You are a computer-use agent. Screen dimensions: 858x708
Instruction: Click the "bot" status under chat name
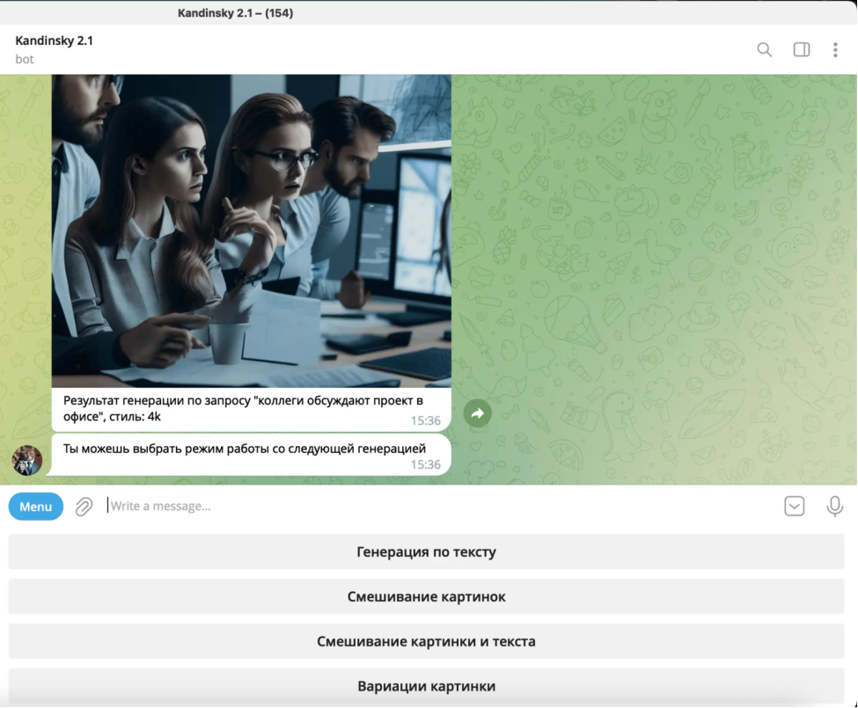pyautogui.click(x=25, y=59)
